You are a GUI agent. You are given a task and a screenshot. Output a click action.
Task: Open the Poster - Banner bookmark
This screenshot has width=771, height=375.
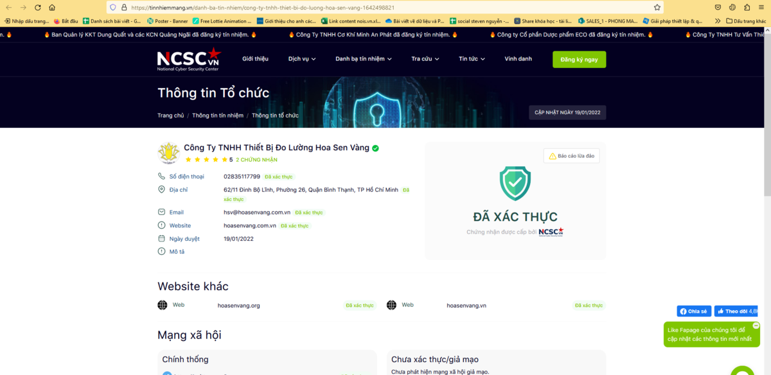(x=168, y=21)
